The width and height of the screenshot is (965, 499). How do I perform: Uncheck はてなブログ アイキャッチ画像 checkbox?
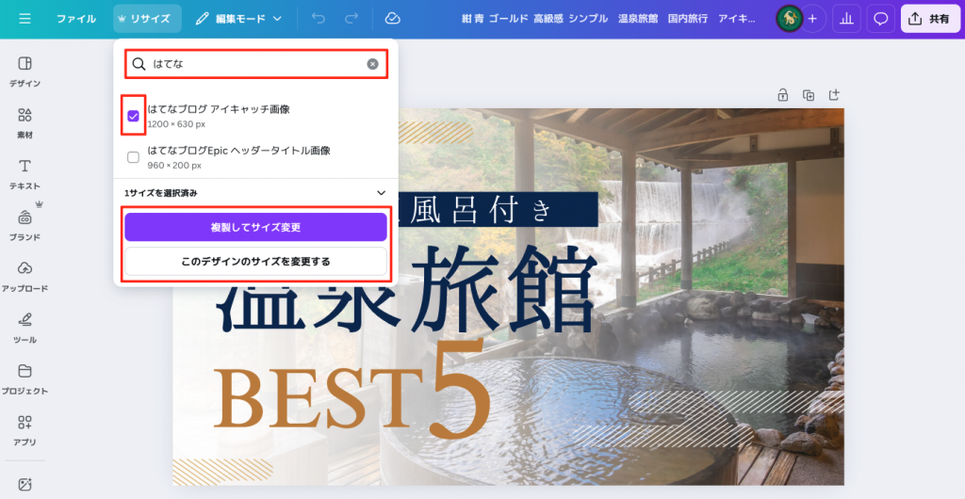coord(134,116)
